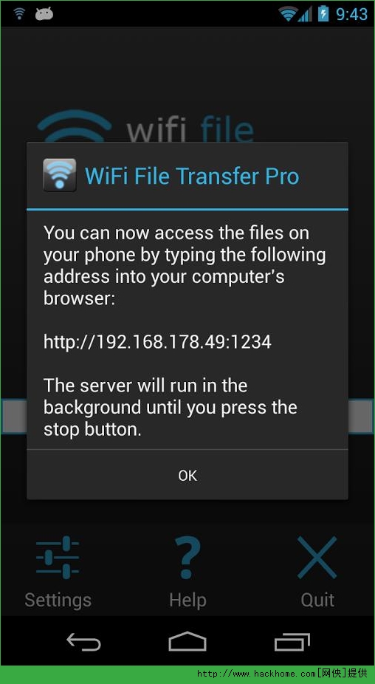This screenshot has height=684, width=375.
Task: Open the Help question mark icon
Action: pyautogui.click(x=187, y=558)
